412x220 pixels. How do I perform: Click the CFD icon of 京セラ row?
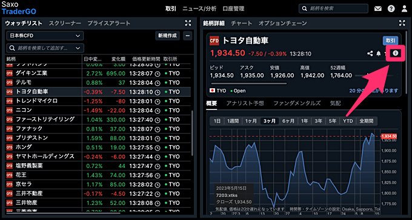pyautogui.click(x=10, y=184)
